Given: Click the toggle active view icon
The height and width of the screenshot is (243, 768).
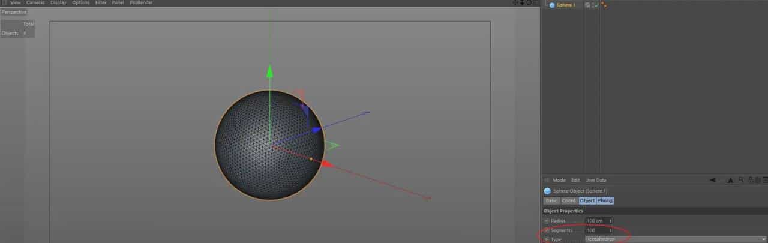Looking at the screenshot, I should (x=535, y=2).
